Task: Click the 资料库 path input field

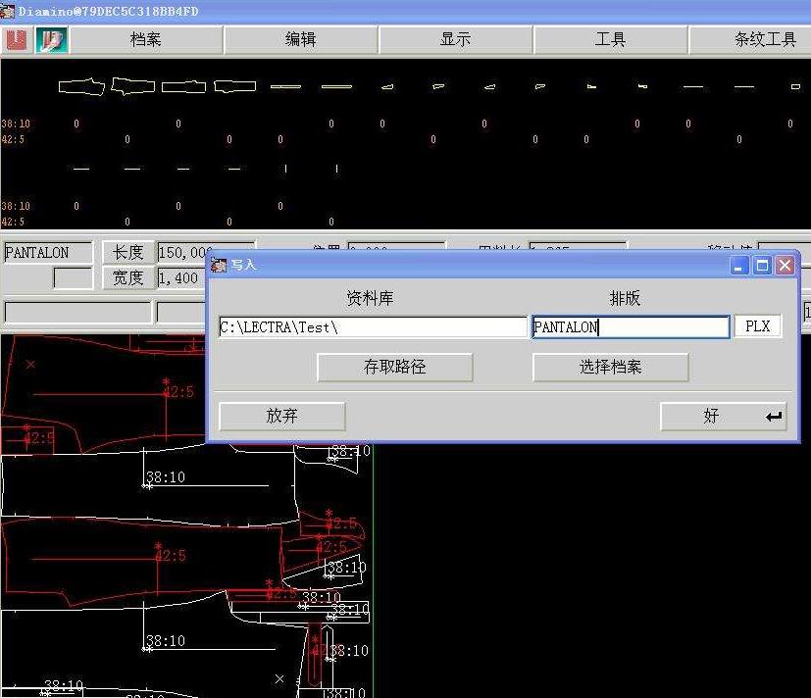Action: pyautogui.click(x=373, y=326)
